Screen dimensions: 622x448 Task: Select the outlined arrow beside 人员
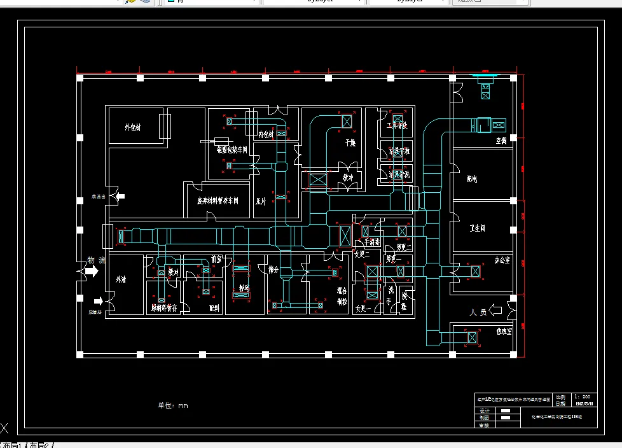[x=495, y=310]
